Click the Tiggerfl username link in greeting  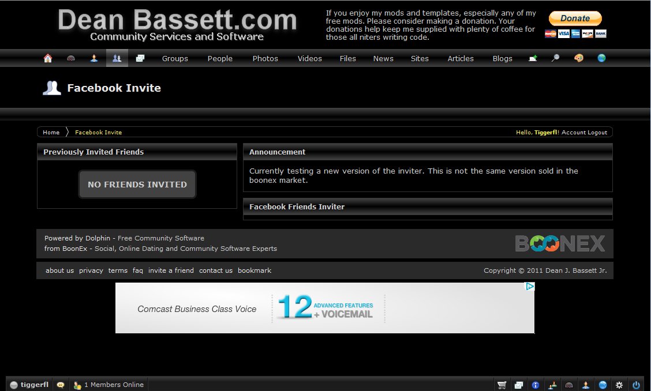[x=545, y=133]
